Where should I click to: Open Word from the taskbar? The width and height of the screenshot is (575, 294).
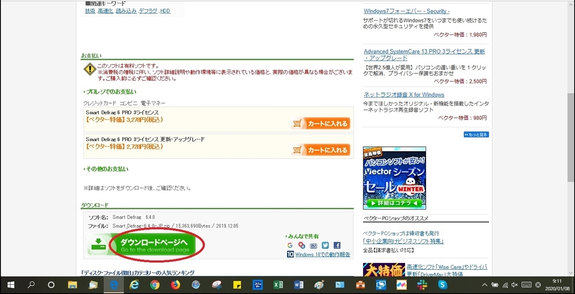[x=299, y=285]
